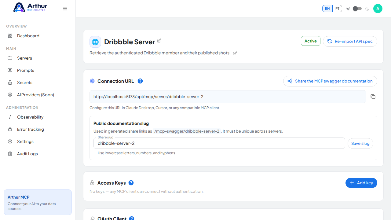The image size is (391, 220).
Task: Click the Connection URL heading globe icon
Action: pyautogui.click(x=92, y=81)
